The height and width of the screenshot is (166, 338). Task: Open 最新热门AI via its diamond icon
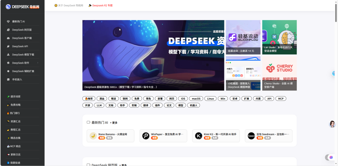8,22
